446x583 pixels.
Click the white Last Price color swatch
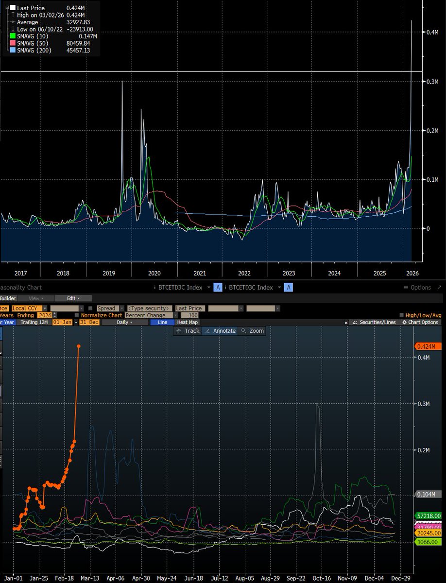[13, 8]
